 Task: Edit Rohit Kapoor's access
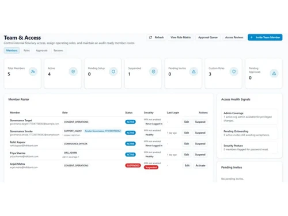(187, 143)
